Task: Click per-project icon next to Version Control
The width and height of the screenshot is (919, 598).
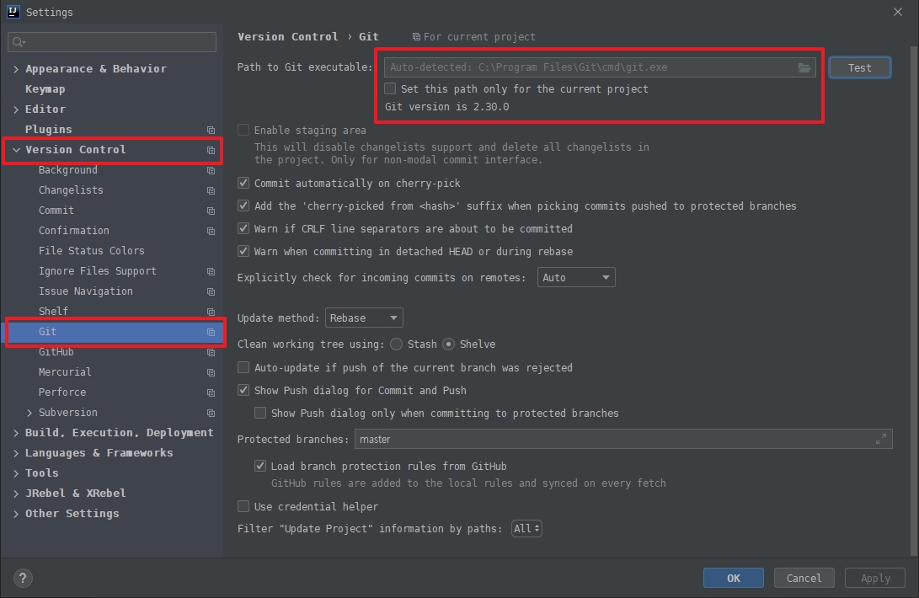Action: [211, 151]
